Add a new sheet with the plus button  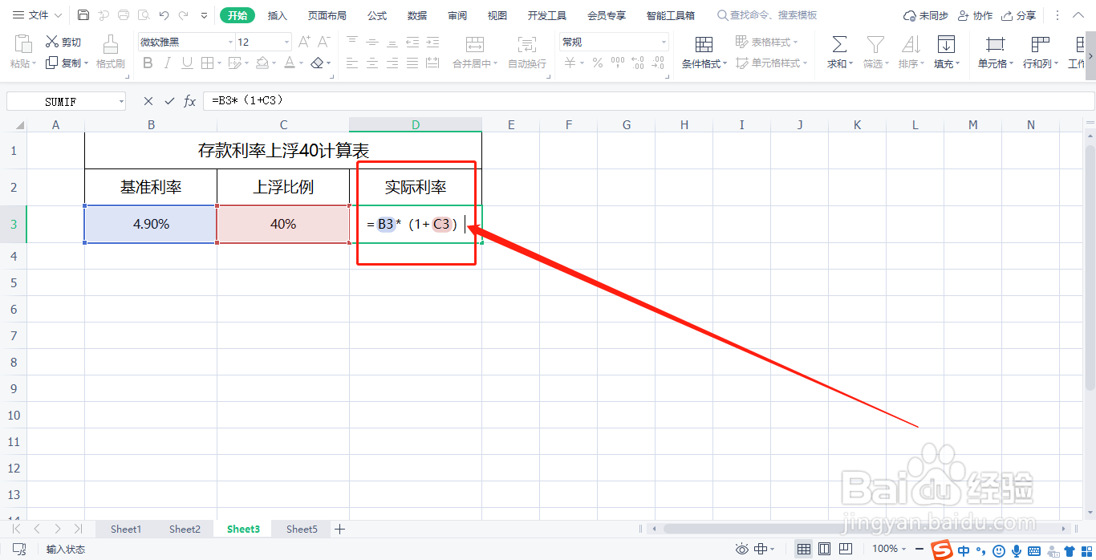pos(339,529)
